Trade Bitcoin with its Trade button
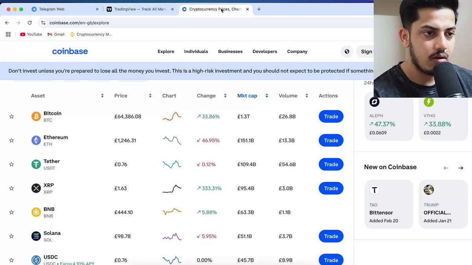Screen dimensions: 472x265 [331, 117]
